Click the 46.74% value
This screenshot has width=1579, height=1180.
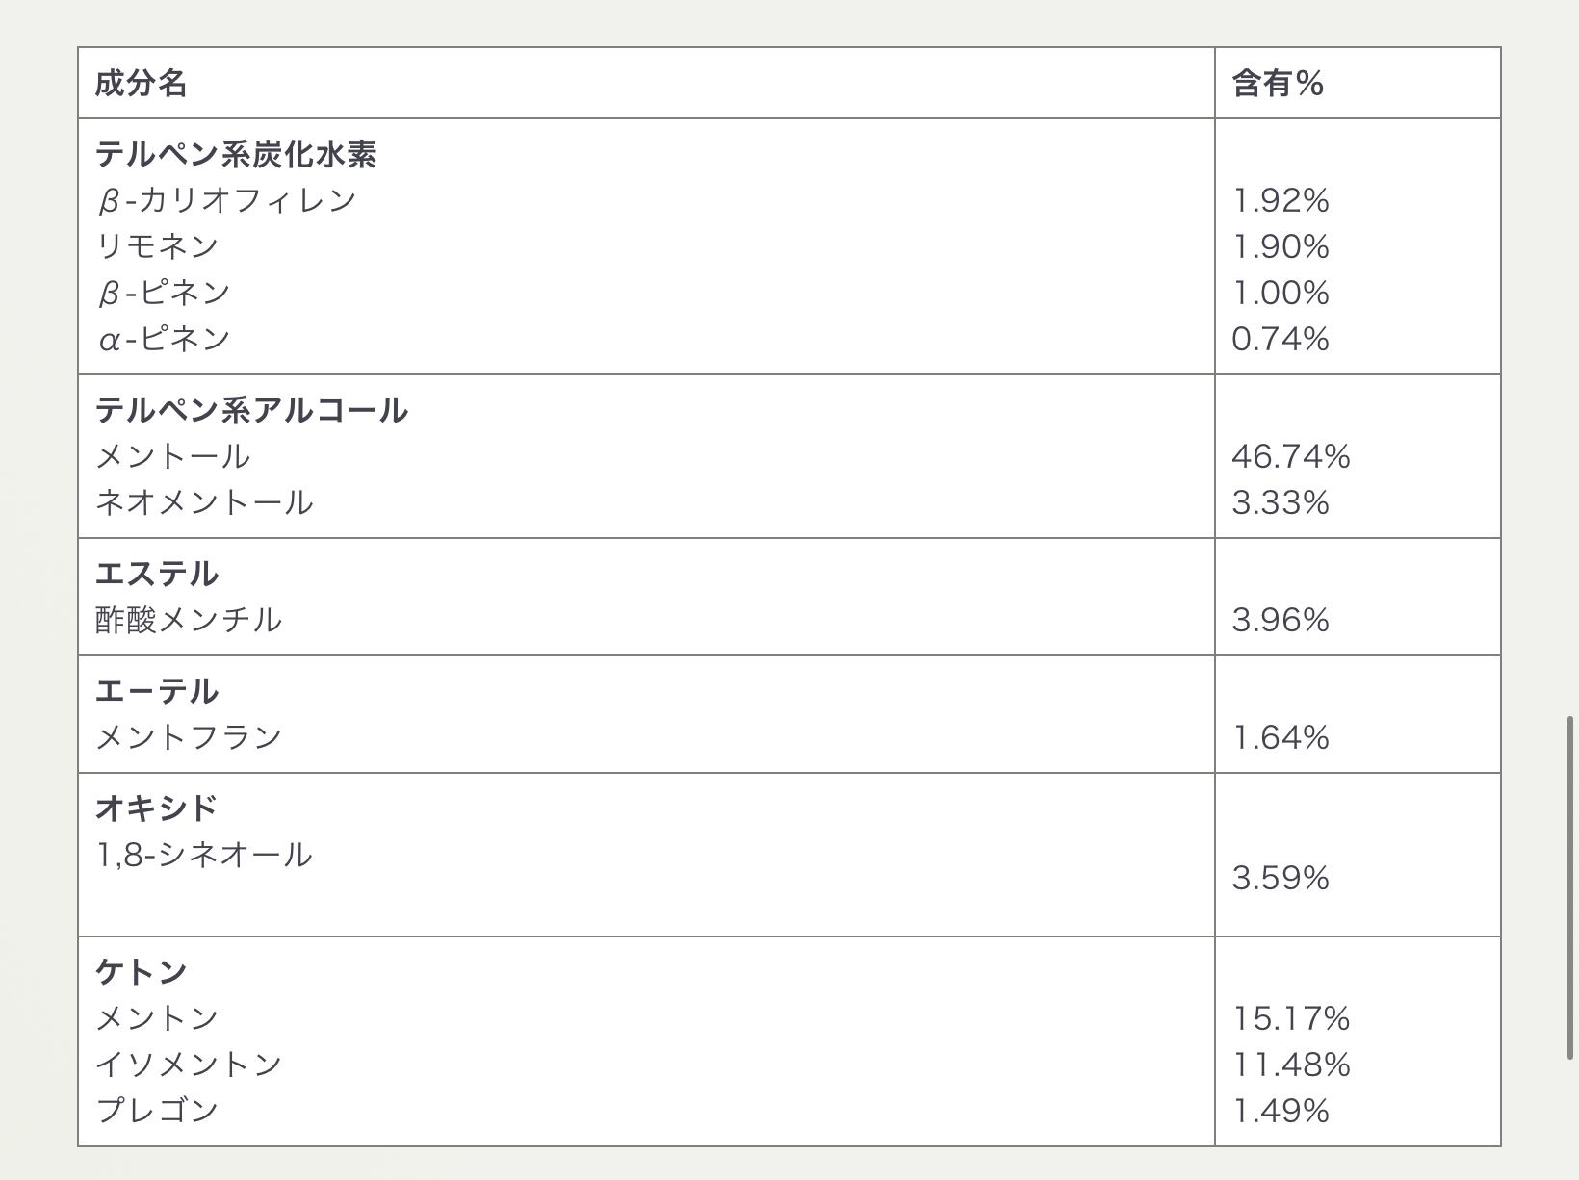pos(1291,456)
